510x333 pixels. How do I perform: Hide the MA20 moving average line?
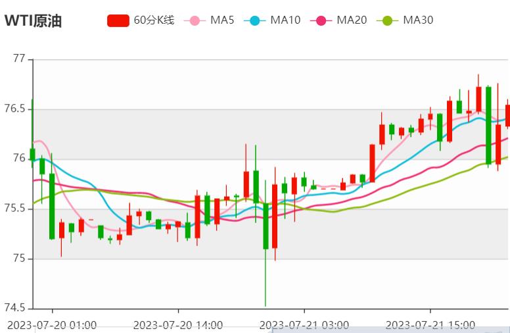(352, 20)
